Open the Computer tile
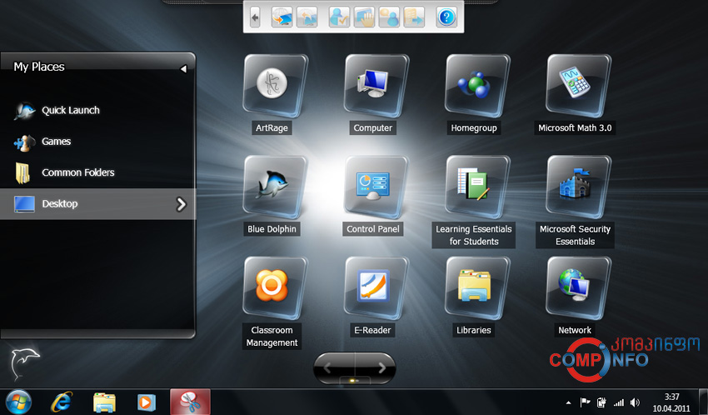 coord(376,86)
